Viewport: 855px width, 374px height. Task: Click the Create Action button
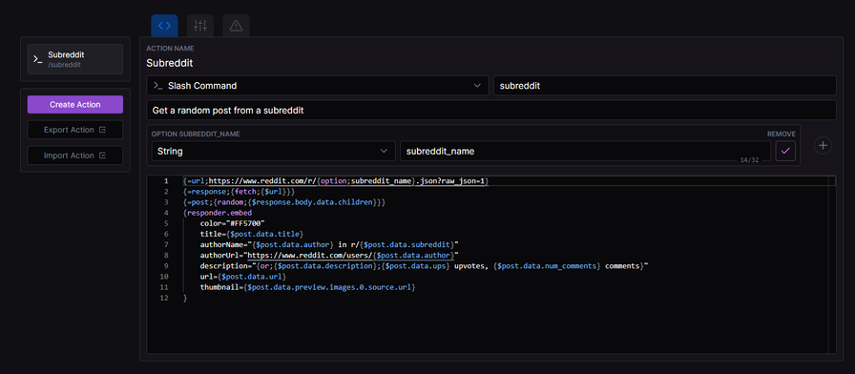pos(75,105)
